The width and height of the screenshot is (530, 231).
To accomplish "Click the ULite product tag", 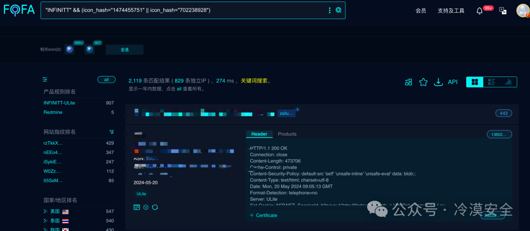I will 141,194.
